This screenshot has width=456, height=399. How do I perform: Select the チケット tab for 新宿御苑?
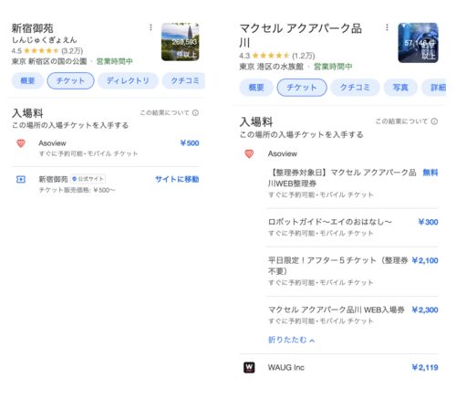70,80
